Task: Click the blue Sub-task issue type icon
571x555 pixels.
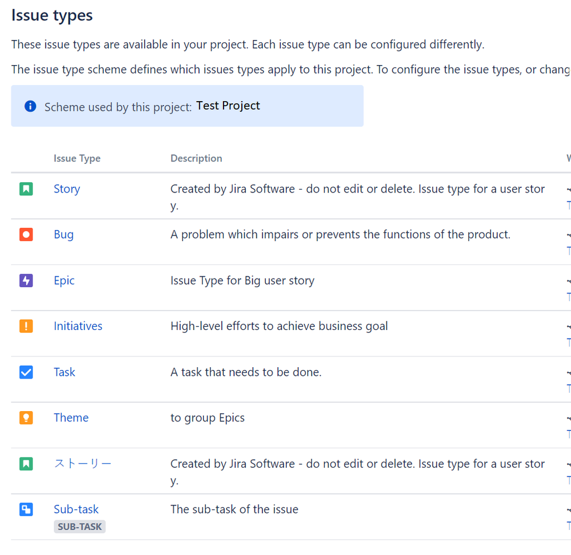Action: pos(26,509)
